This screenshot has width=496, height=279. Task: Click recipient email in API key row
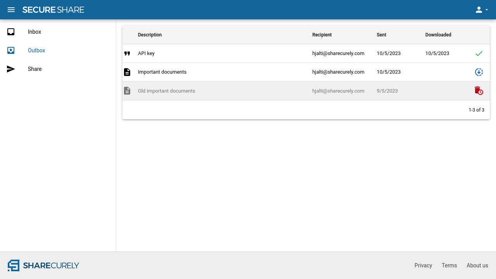click(x=338, y=53)
